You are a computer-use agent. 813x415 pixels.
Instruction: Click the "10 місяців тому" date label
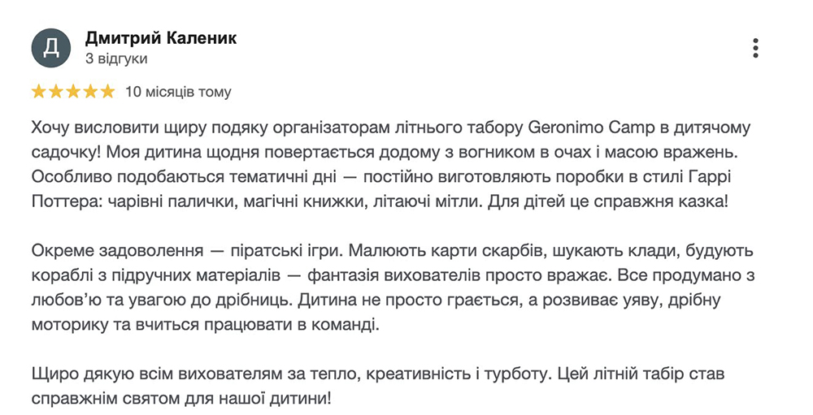[x=178, y=93]
